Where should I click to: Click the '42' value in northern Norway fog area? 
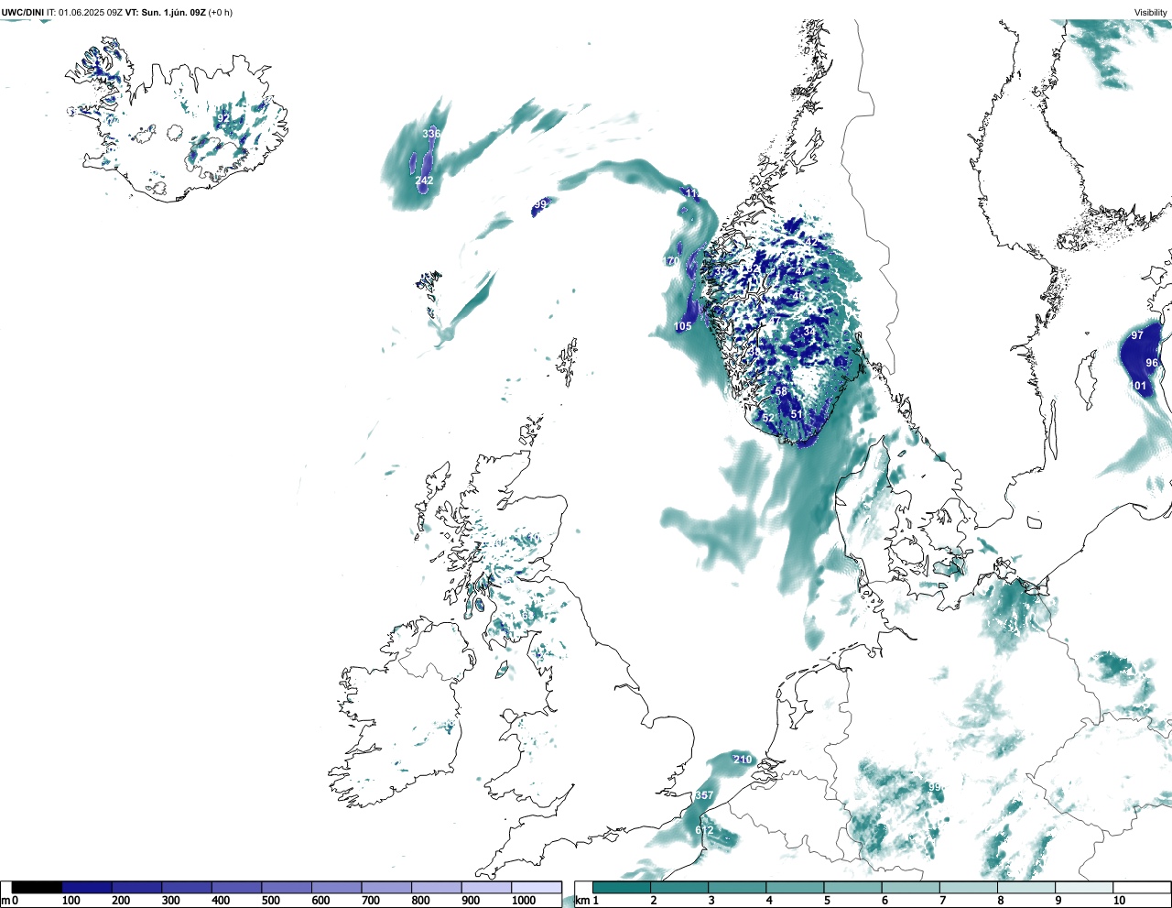point(812,242)
